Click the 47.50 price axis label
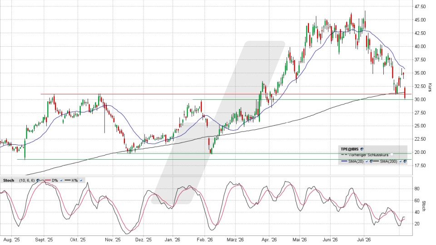This screenshot has height=245, width=436. tap(420, 6)
